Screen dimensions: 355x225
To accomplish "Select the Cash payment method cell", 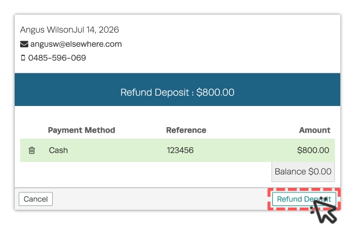I will click(58, 150).
